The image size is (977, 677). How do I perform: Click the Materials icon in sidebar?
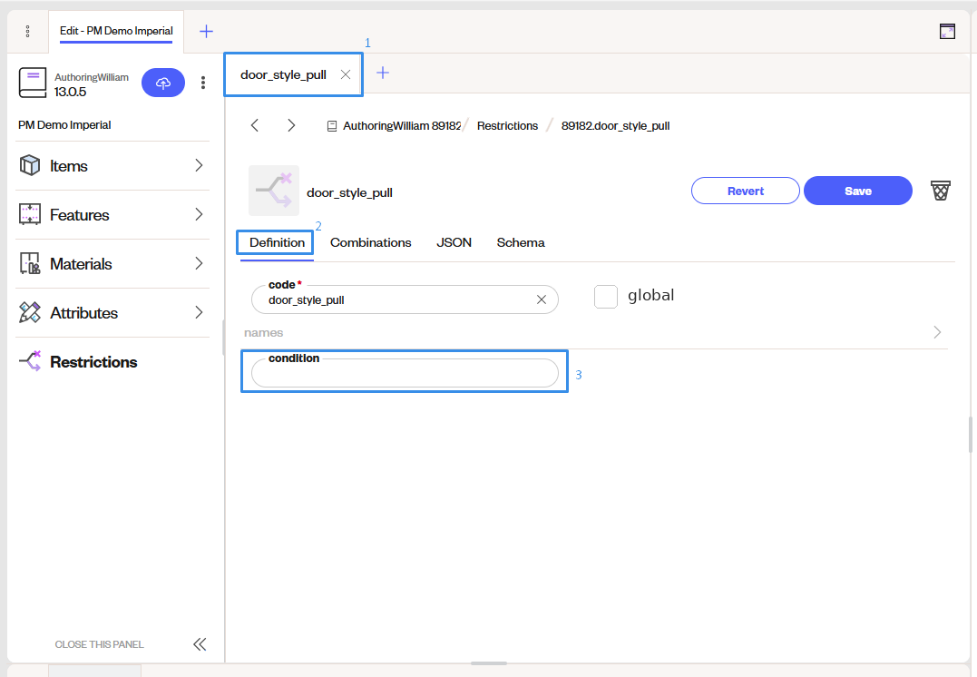click(x=30, y=264)
